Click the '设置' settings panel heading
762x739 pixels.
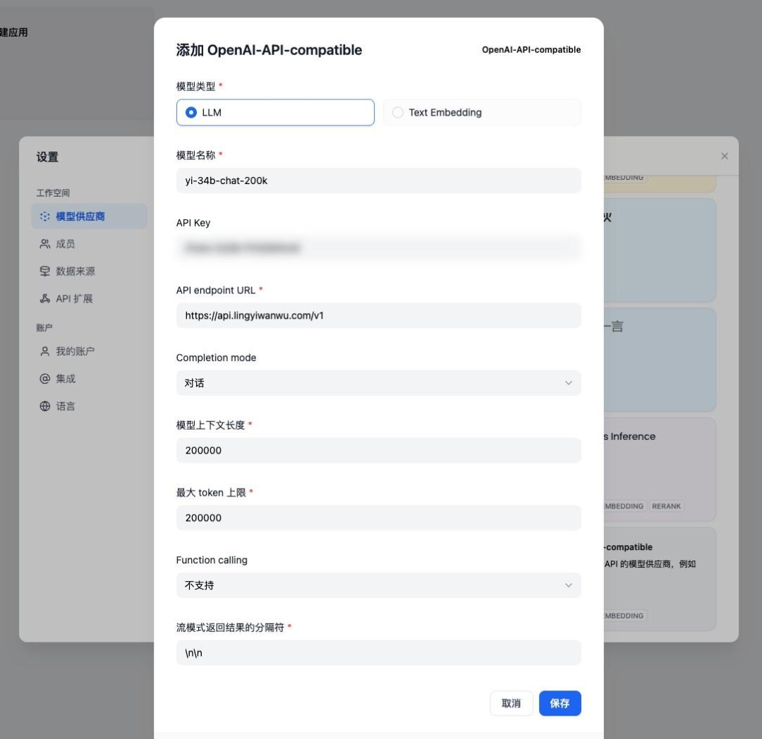tap(47, 157)
